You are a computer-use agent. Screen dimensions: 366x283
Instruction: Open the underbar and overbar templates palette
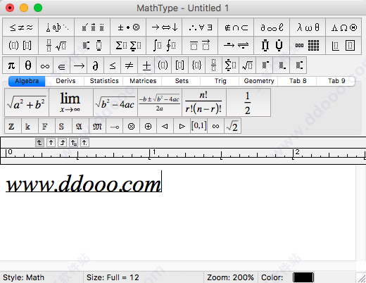(x=200, y=45)
